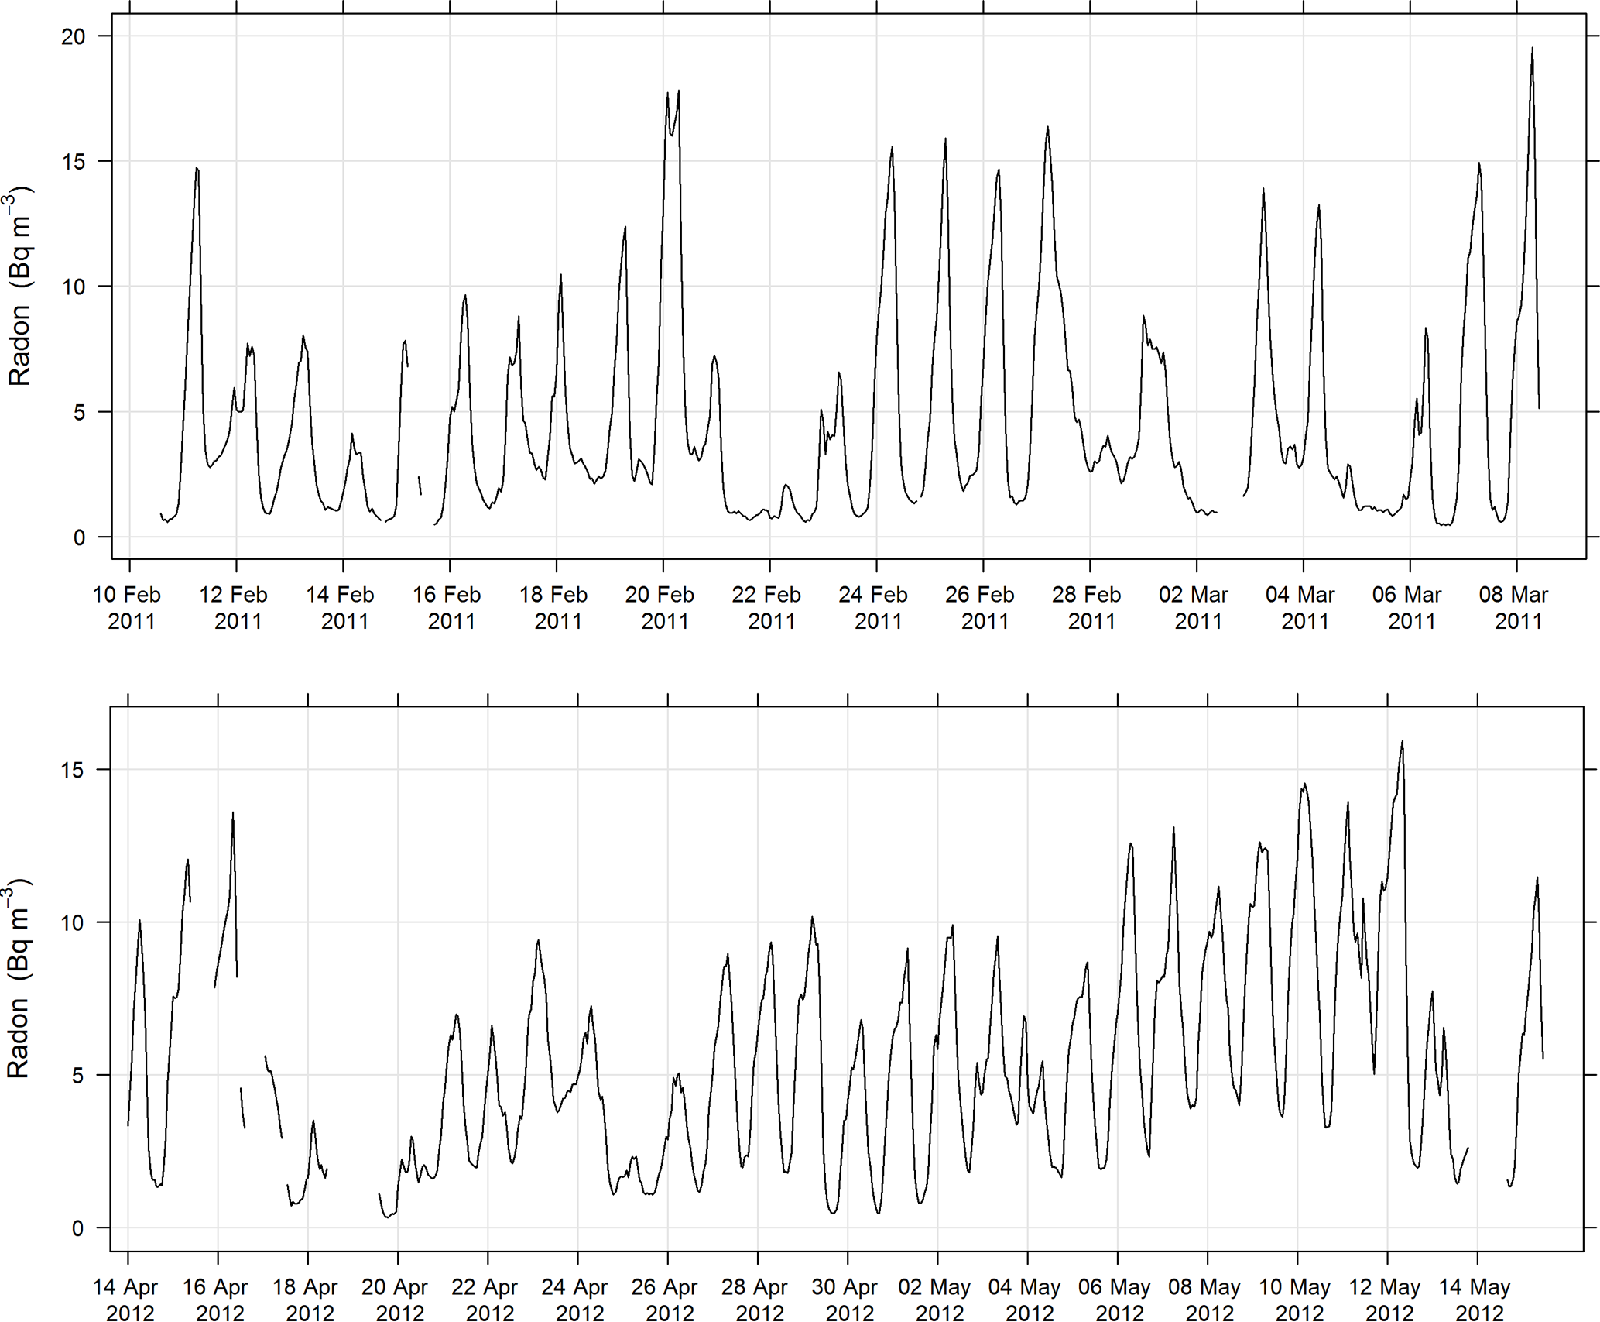
Task: Click the '0' tick label on top chart
Action: (x=80, y=537)
